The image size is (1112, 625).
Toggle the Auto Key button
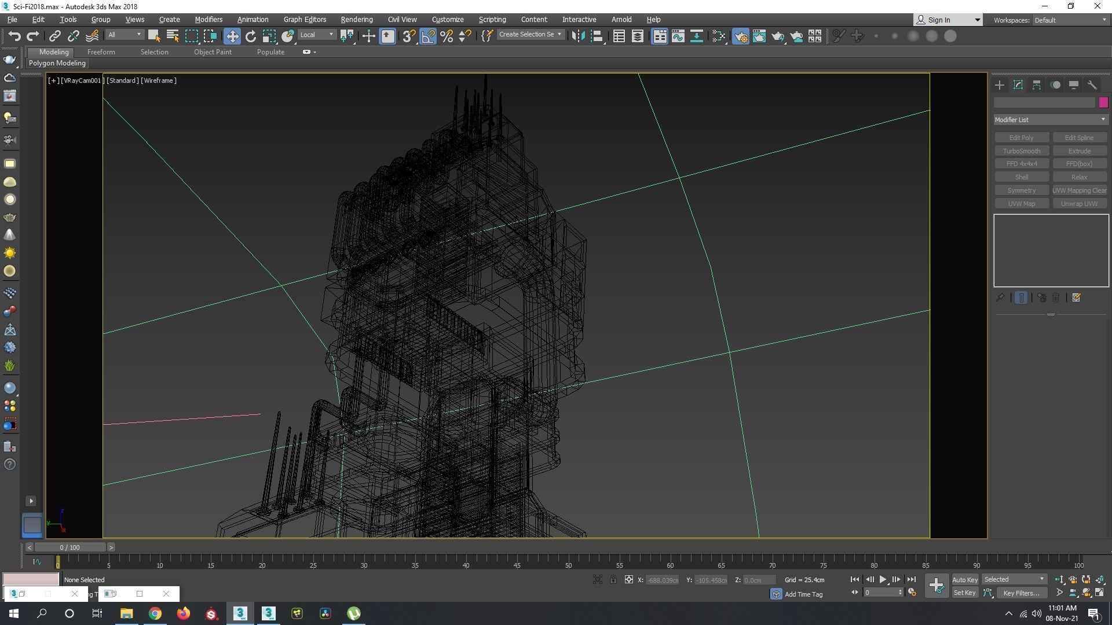(x=964, y=580)
